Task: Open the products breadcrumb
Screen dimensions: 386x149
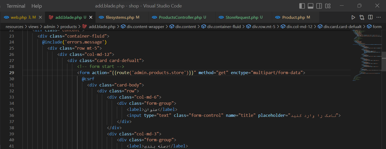Action: point(69,27)
